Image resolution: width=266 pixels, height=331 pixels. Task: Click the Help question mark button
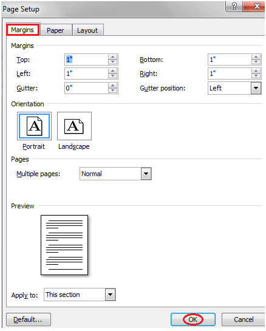coord(234,6)
